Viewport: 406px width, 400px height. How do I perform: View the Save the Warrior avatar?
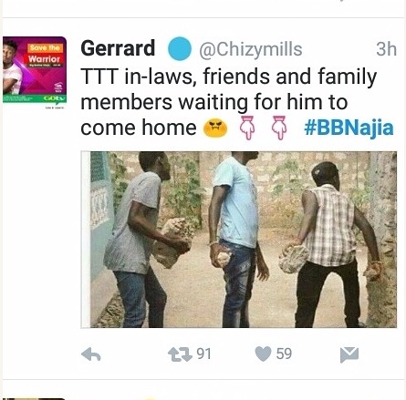(x=35, y=70)
